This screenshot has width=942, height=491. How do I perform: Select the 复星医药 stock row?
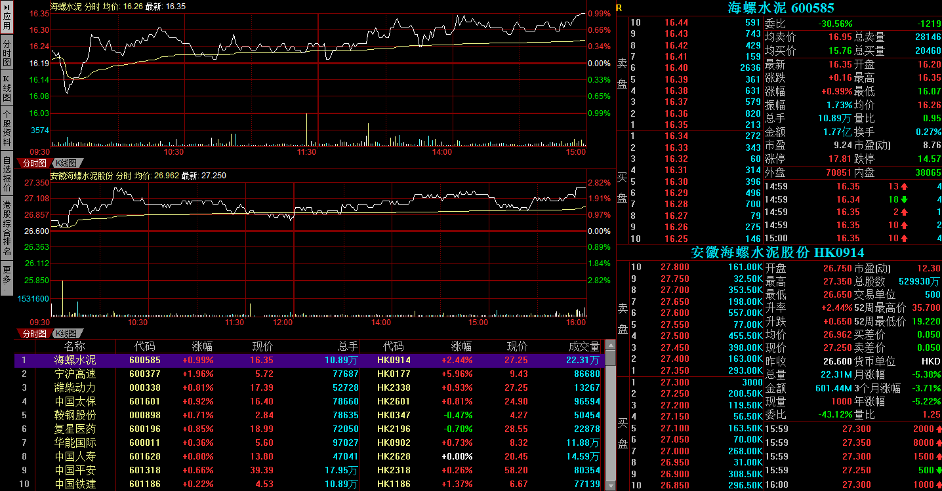[308, 429]
